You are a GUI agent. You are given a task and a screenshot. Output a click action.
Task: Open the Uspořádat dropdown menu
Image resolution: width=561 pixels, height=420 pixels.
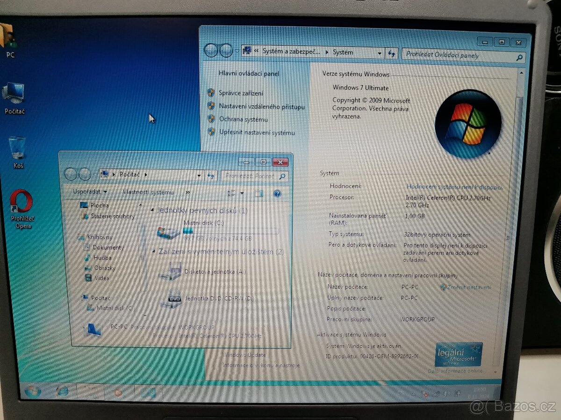[89, 192]
